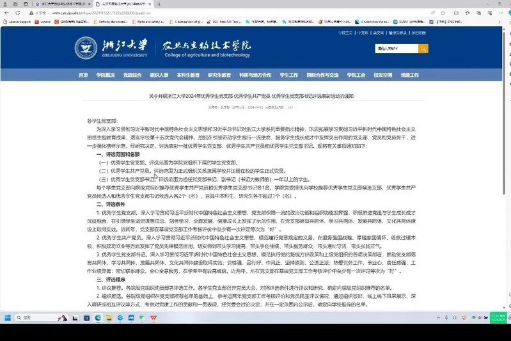Screen dimensions: 511x341
Task: Open 本科生教育 navigation menu item
Action: [x=188, y=75]
